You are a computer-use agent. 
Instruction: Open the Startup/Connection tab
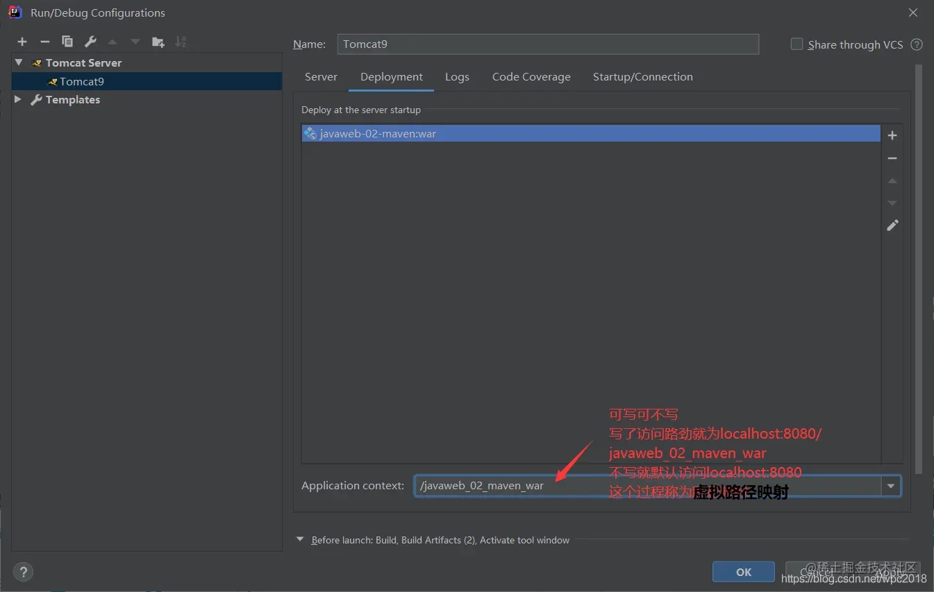click(643, 77)
